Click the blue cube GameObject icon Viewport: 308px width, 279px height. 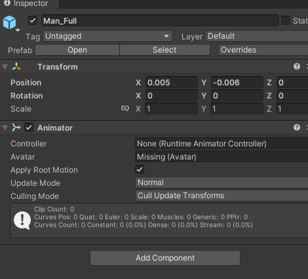pyautogui.click(x=9, y=22)
